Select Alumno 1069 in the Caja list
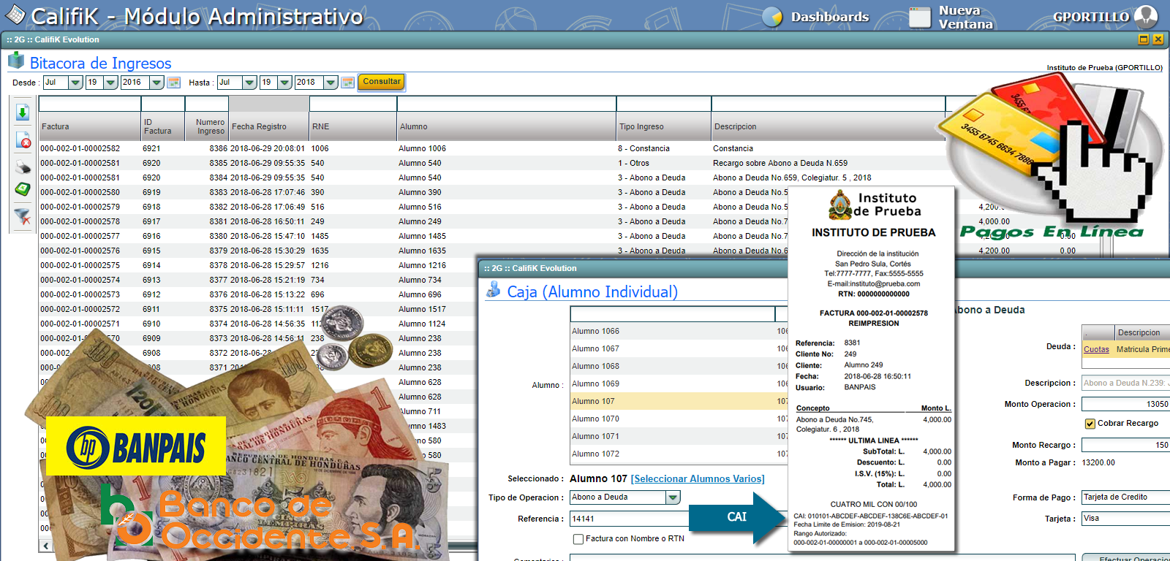This screenshot has height=561, width=1170. tap(679, 383)
